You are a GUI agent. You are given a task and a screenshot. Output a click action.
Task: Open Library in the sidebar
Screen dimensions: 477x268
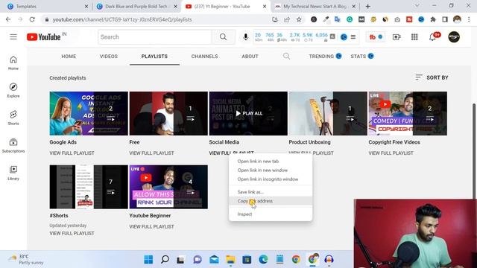(x=13, y=173)
